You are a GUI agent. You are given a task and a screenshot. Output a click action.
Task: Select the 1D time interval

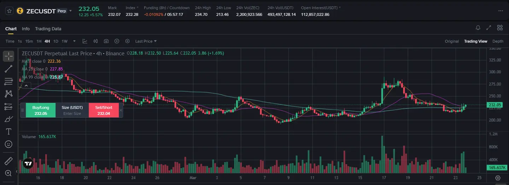tap(55, 41)
